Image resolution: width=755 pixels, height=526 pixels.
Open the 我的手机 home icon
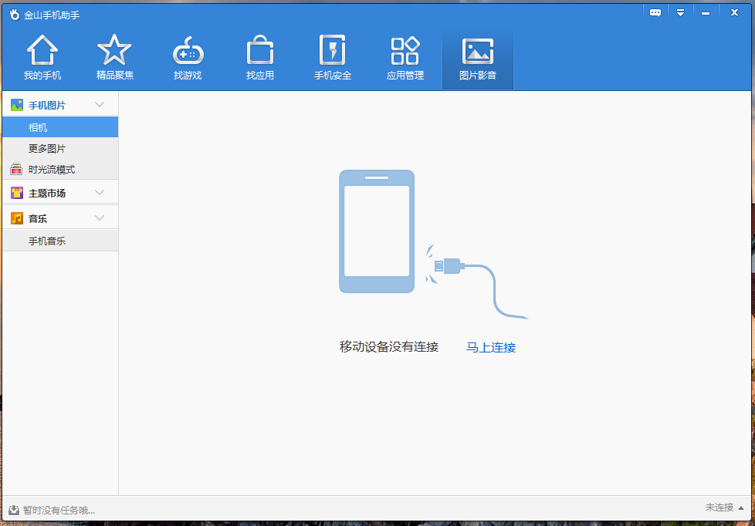(x=42, y=51)
